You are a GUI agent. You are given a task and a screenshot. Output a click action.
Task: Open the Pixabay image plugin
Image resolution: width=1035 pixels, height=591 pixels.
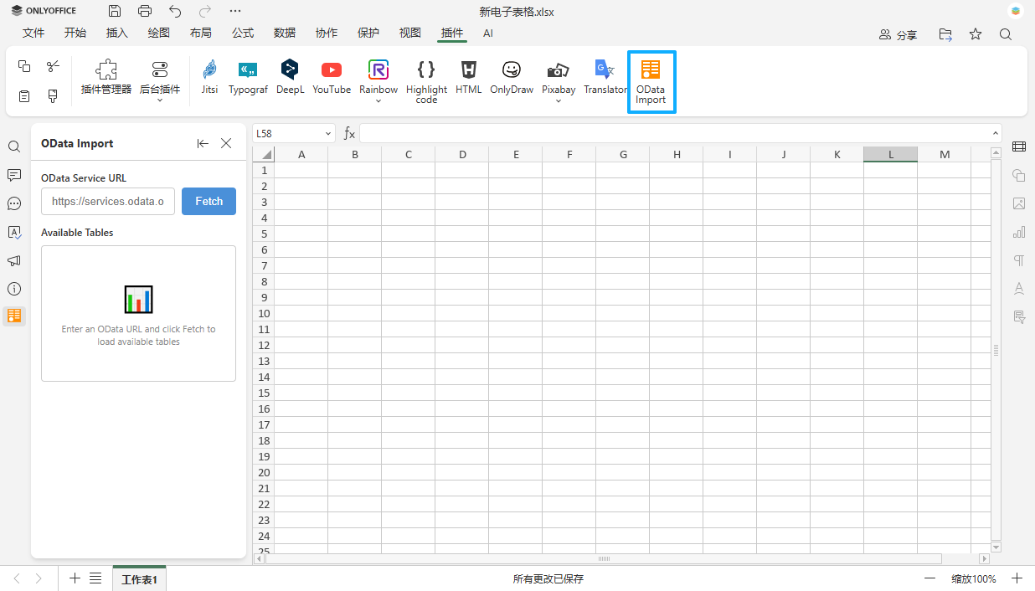click(x=558, y=74)
